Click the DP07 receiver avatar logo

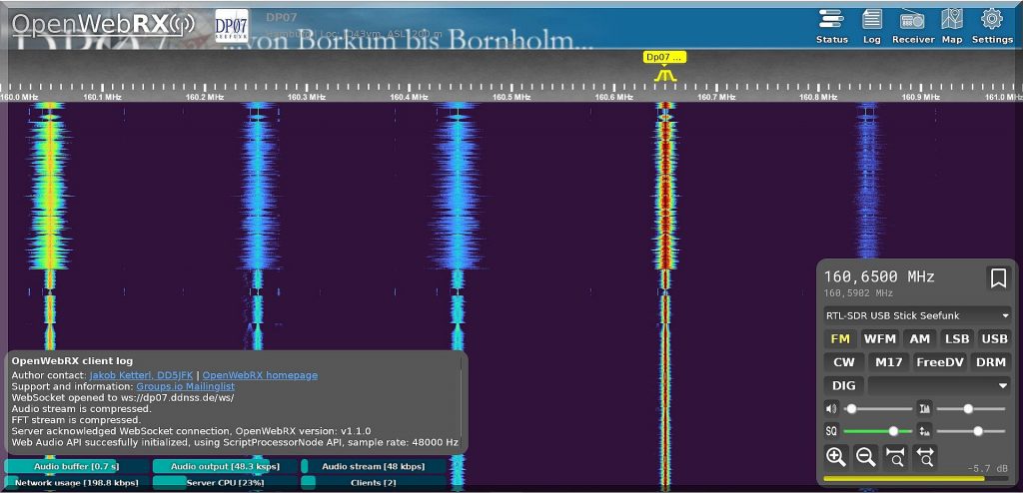point(232,26)
